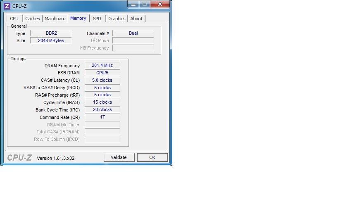Click the tRCD value 5 clocks
This screenshot has width=357, height=223.
tap(102, 88)
